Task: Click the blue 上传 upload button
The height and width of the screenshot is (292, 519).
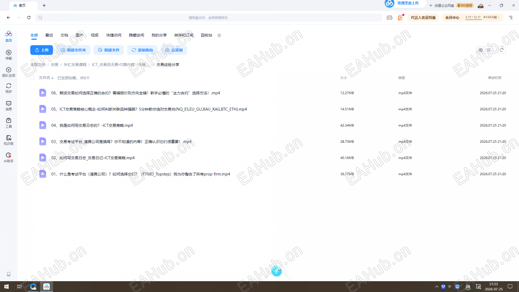Action: click(x=42, y=50)
